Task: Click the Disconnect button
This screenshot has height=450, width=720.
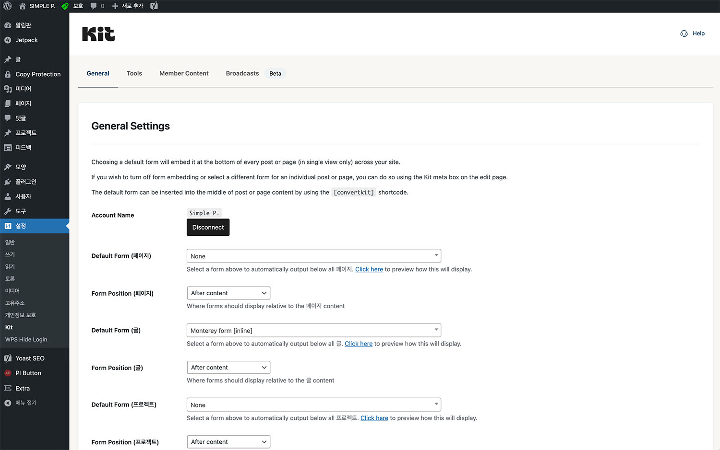Action: click(208, 227)
